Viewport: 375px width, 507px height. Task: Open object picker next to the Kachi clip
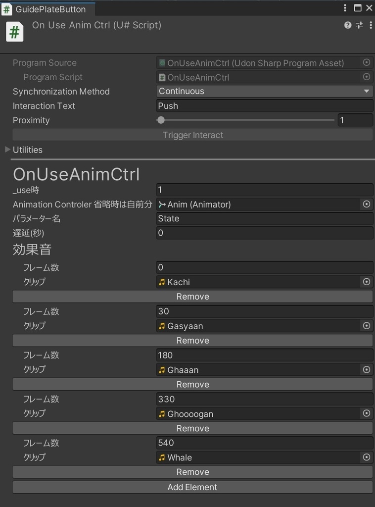click(367, 282)
